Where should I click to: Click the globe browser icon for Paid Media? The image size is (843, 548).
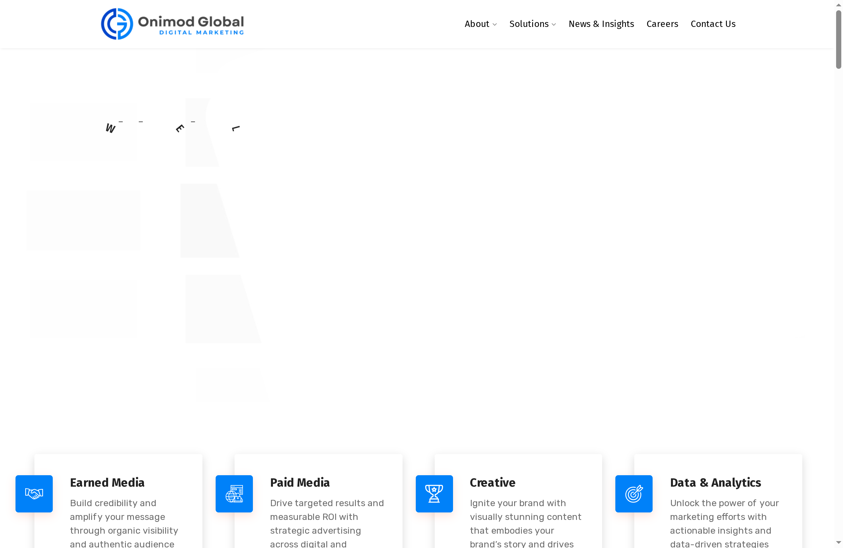point(234,494)
